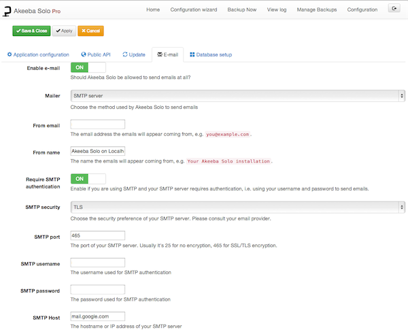This screenshot has height=332, width=408.
Task: Go to Home menu
Action: [153, 10]
